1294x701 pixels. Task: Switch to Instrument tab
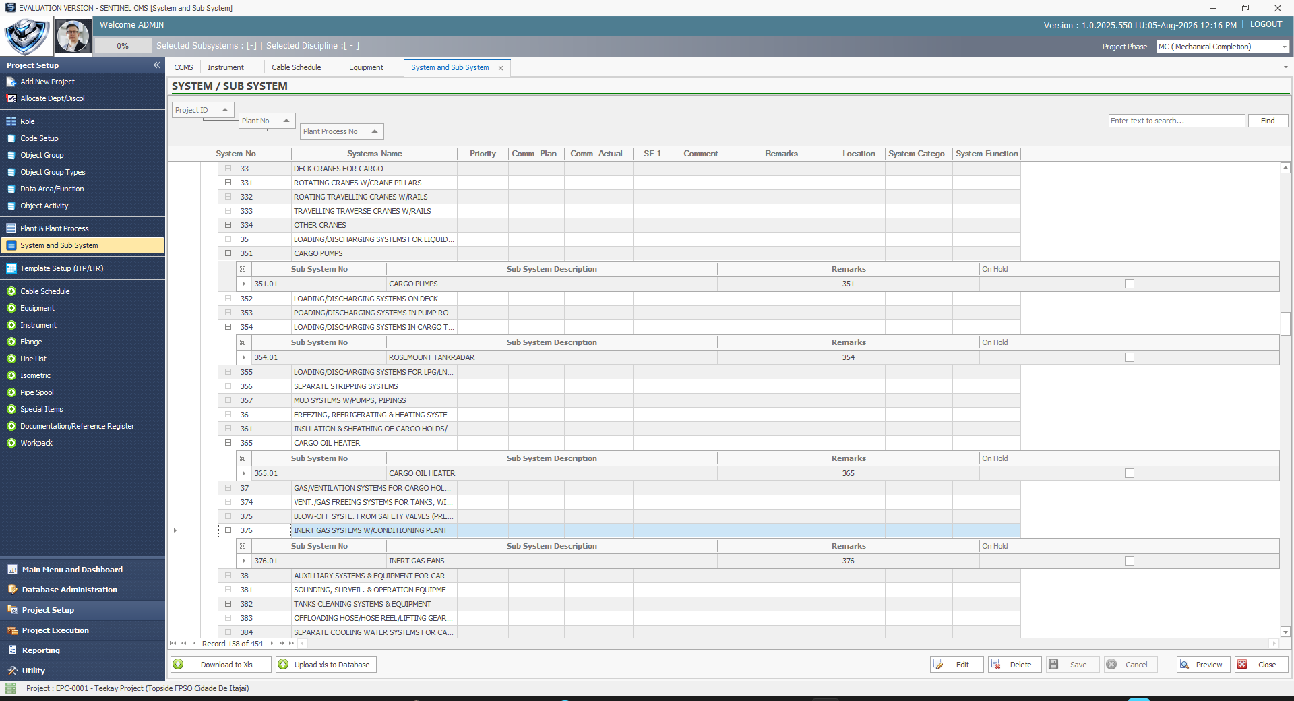226,67
